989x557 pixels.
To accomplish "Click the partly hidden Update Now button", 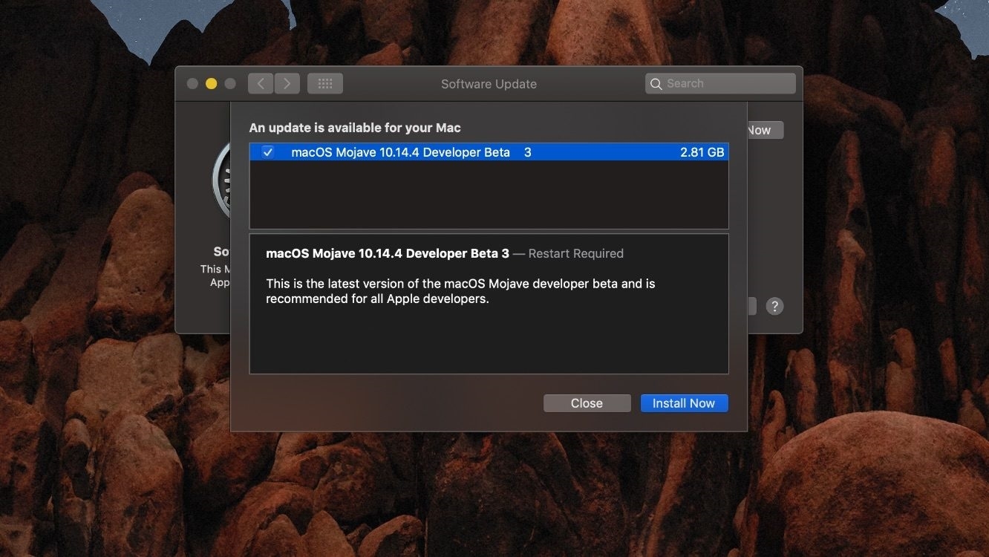I will click(765, 130).
